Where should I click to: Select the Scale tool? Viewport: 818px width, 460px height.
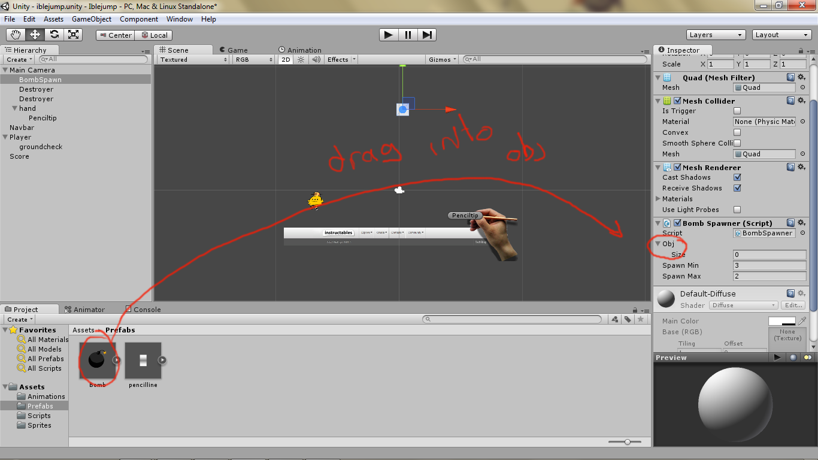point(74,34)
